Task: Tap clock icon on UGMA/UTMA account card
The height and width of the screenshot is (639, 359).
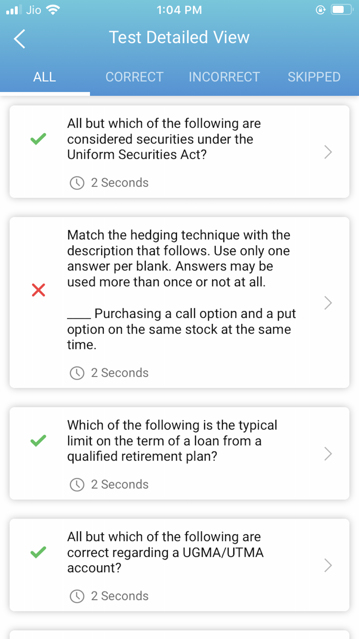Action: [77, 596]
